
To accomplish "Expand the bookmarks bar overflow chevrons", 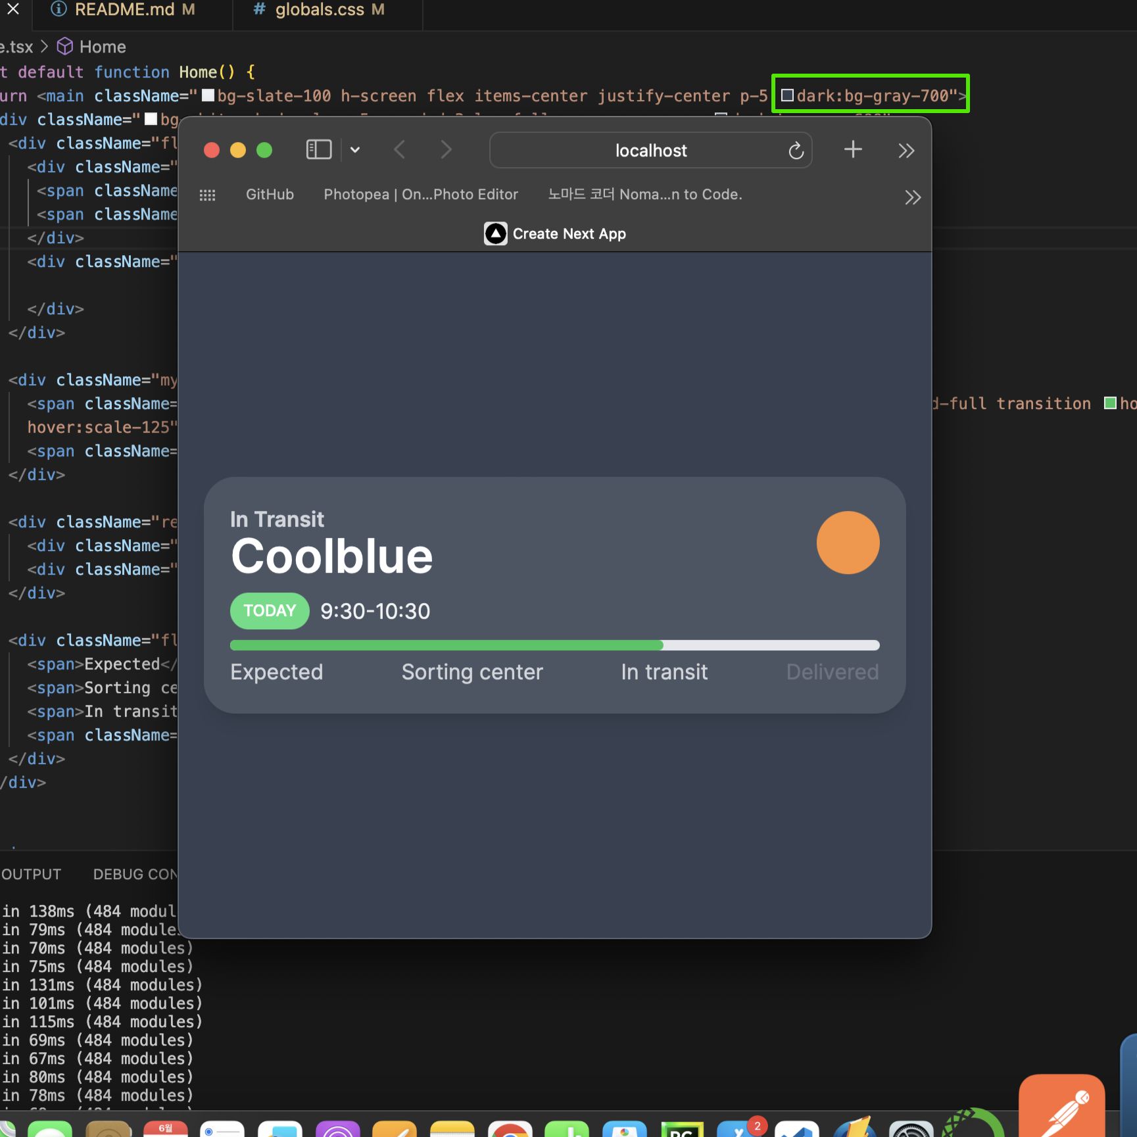I will point(912,197).
